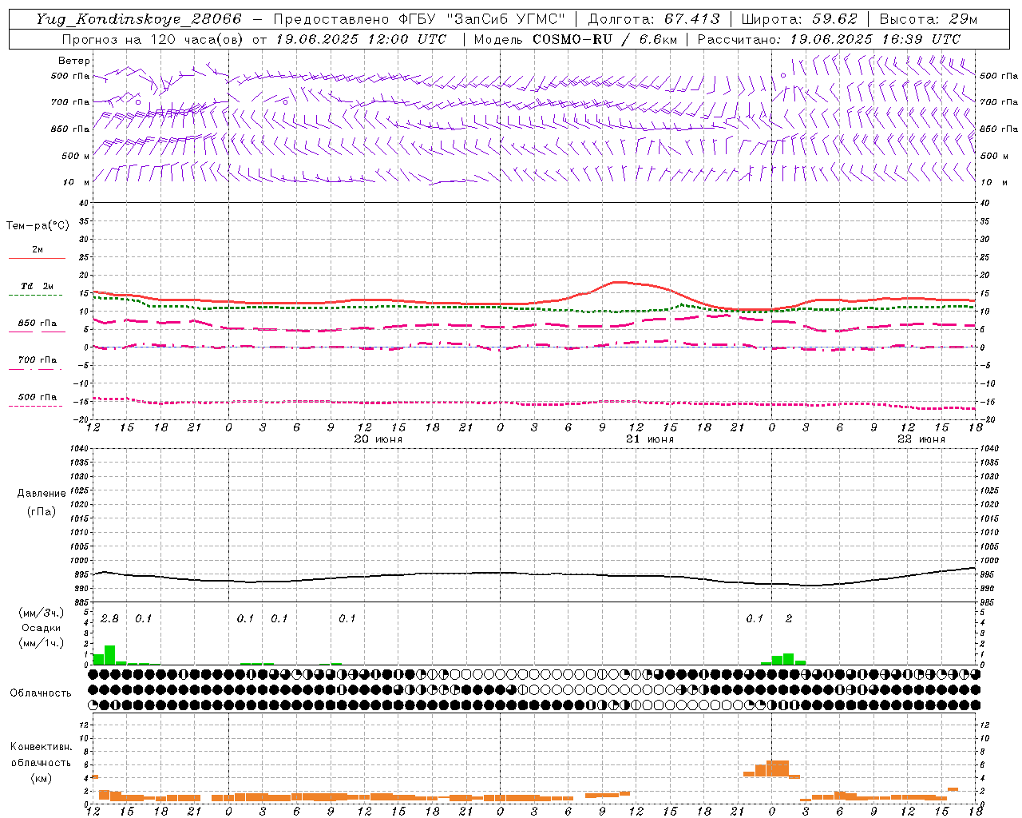This screenshot has height=818, width=1022.
Task: Click the Td 2м dew point legend entry
Action: point(38,286)
